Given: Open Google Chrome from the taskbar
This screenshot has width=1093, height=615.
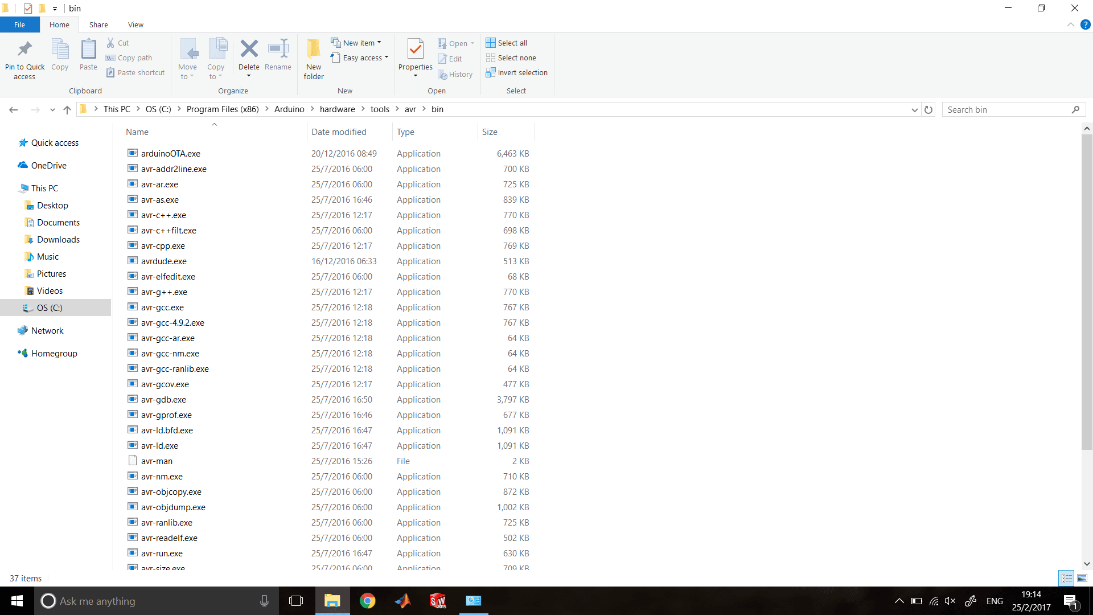Looking at the screenshot, I should (x=368, y=601).
